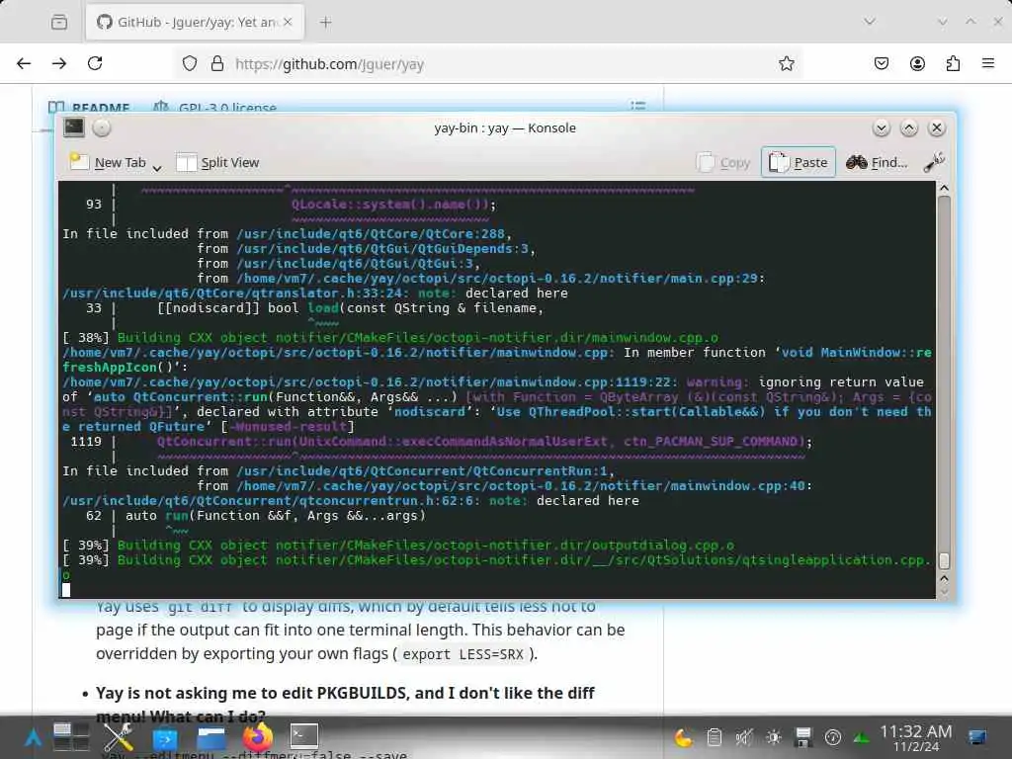Image resolution: width=1012 pixels, height=759 pixels.
Task: List all tabs dropdown arrow
Action: pos(870,22)
